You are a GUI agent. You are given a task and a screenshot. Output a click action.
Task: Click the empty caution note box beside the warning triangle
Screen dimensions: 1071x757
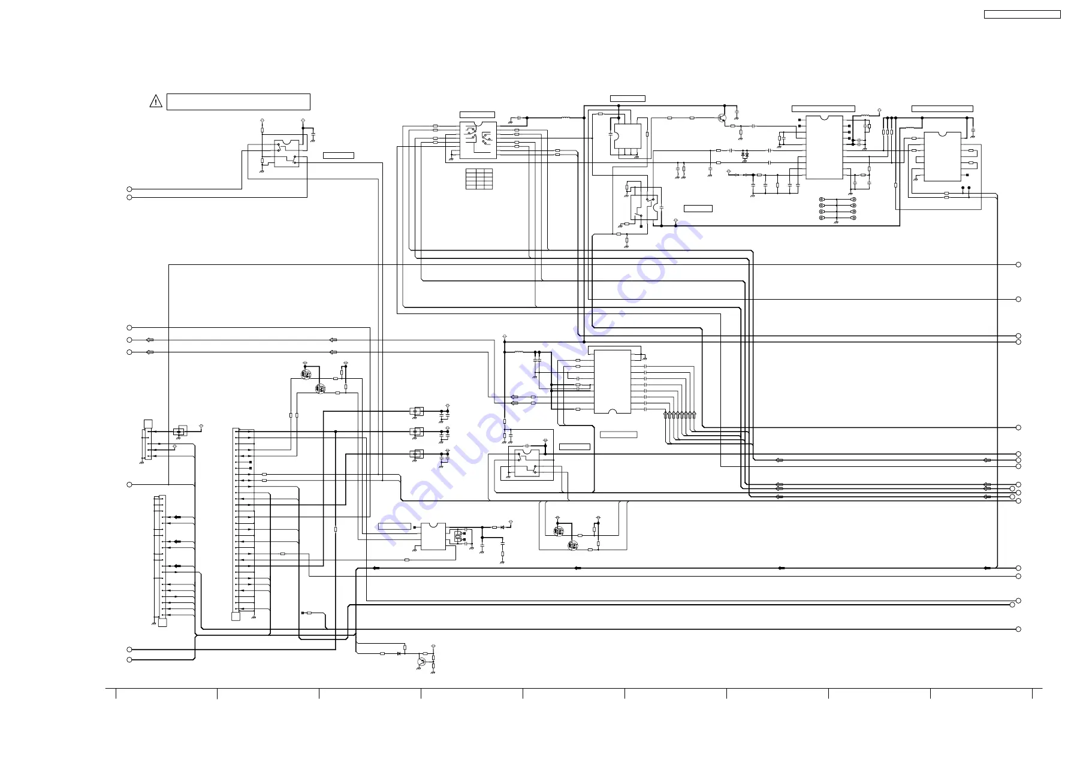pos(238,102)
